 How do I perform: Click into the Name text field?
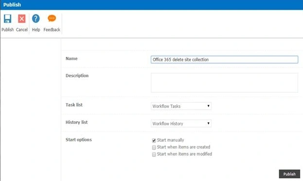(x=224, y=60)
